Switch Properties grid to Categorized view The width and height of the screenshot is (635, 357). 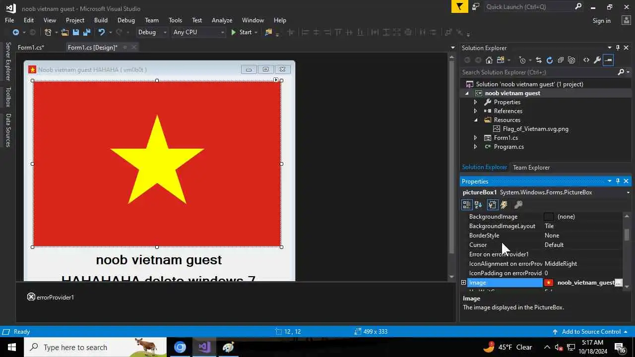467,205
